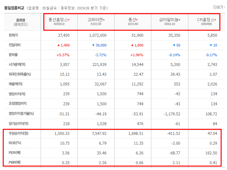Image resolution: width=227 pixels, height=170 pixels.
Task: Click EPS value 7,547.92
Action: coord(99,134)
